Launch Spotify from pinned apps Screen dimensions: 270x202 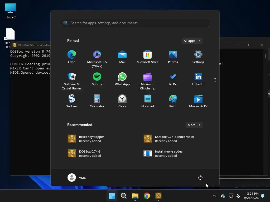[97, 79]
